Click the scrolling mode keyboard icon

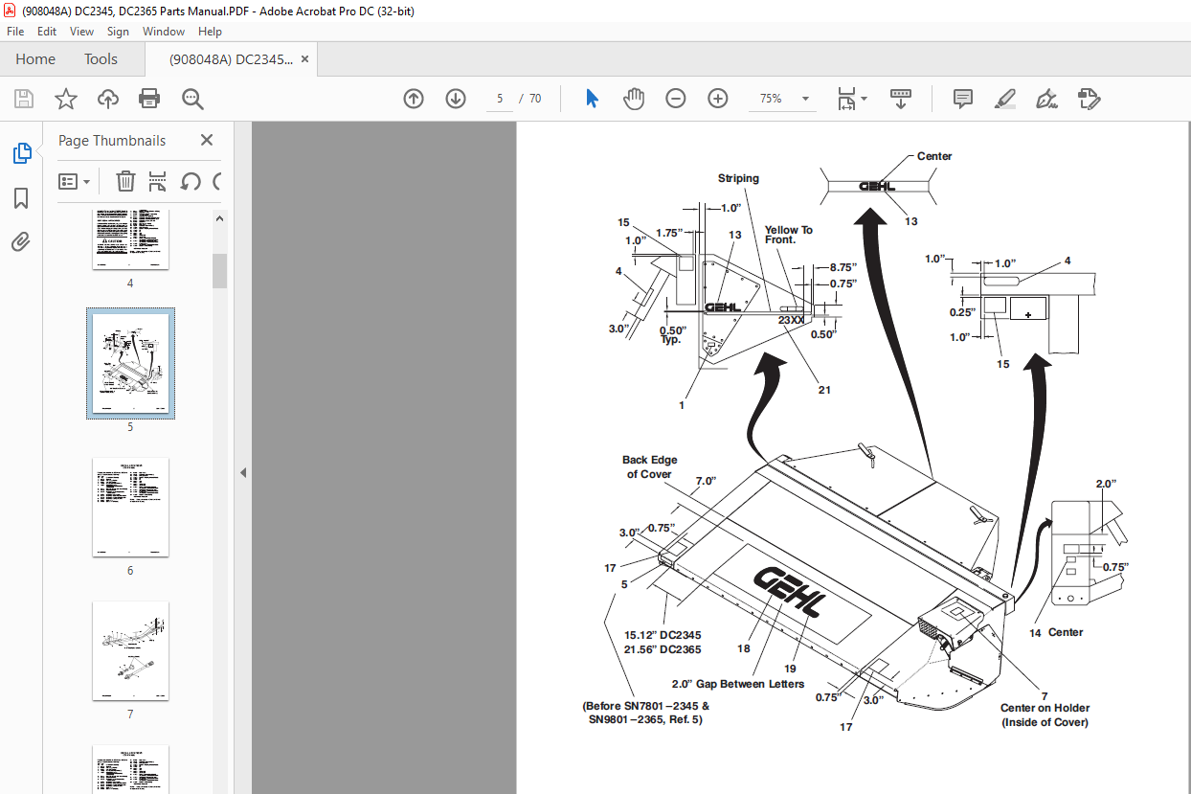click(x=900, y=99)
